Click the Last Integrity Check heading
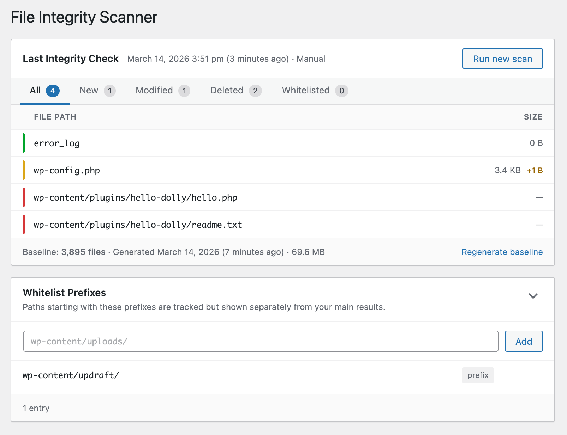The image size is (567, 435). pos(71,59)
